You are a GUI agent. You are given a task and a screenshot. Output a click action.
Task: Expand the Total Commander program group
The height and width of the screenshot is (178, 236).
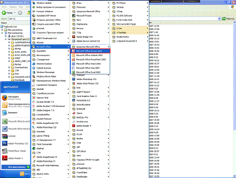pyautogui.click(x=48, y=144)
